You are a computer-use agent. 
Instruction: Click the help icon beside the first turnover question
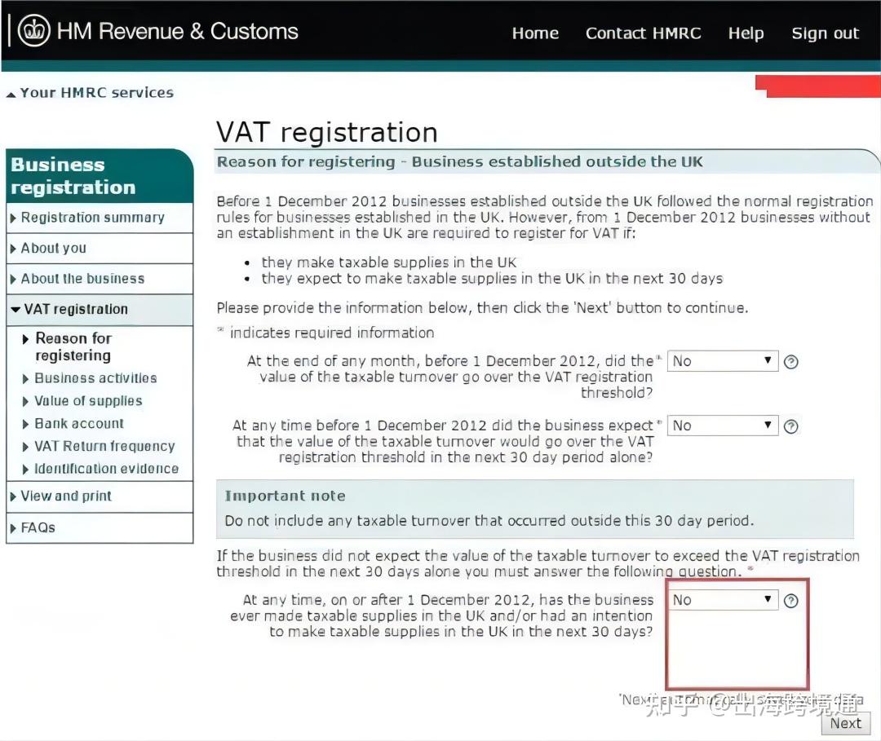point(790,360)
